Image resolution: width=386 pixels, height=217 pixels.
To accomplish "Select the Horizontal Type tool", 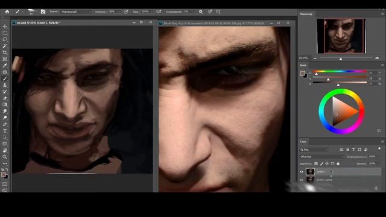I will point(5,131).
